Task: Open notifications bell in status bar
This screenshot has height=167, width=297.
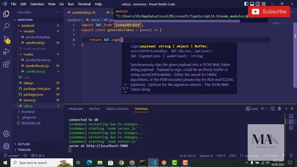Action: pyautogui.click(x=291, y=155)
